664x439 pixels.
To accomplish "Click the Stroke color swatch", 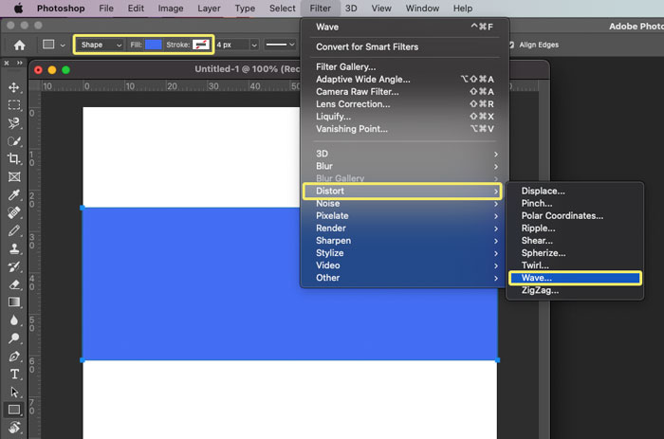I will [x=201, y=45].
